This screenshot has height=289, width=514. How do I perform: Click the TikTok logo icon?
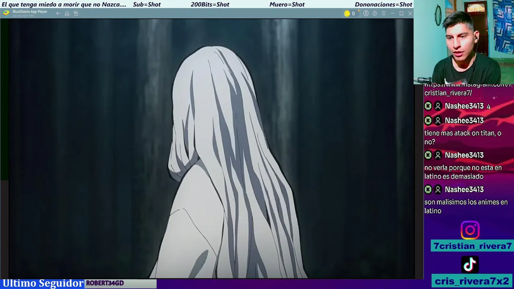point(470,265)
